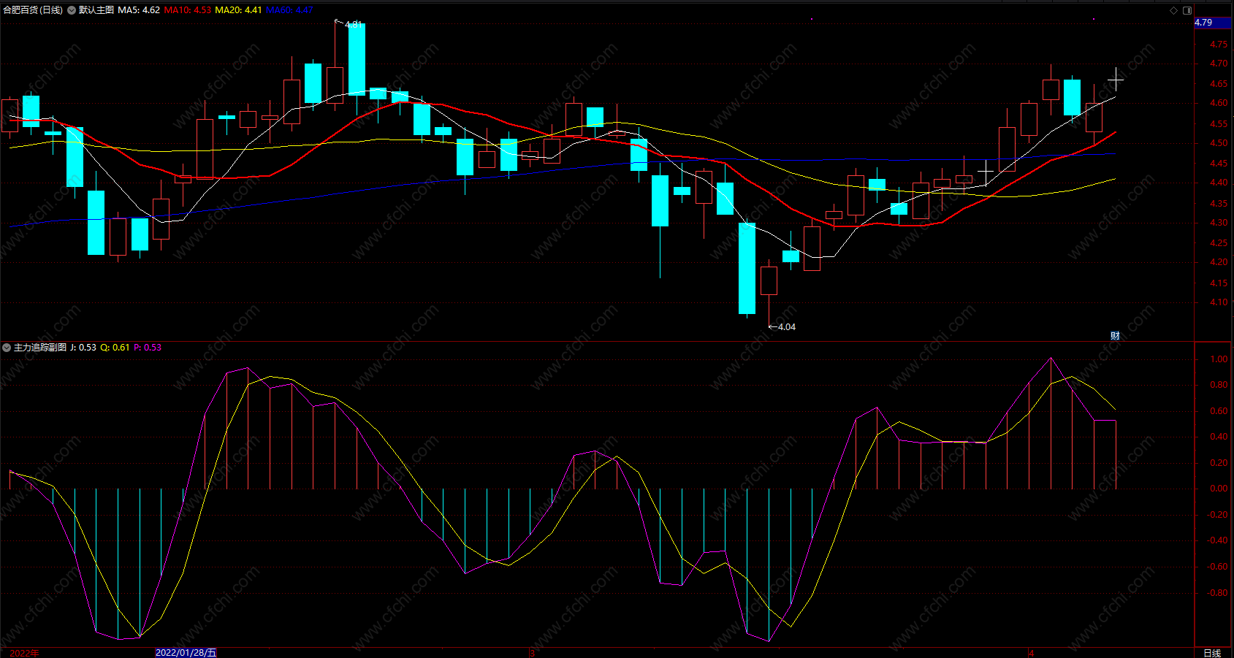This screenshot has height=658, width=1234.
Task: Click the MA60: 4.47 value
Action: click(289, 10)
